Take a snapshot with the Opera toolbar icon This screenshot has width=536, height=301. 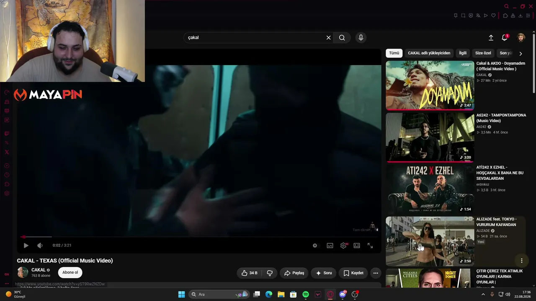point(463,16)
